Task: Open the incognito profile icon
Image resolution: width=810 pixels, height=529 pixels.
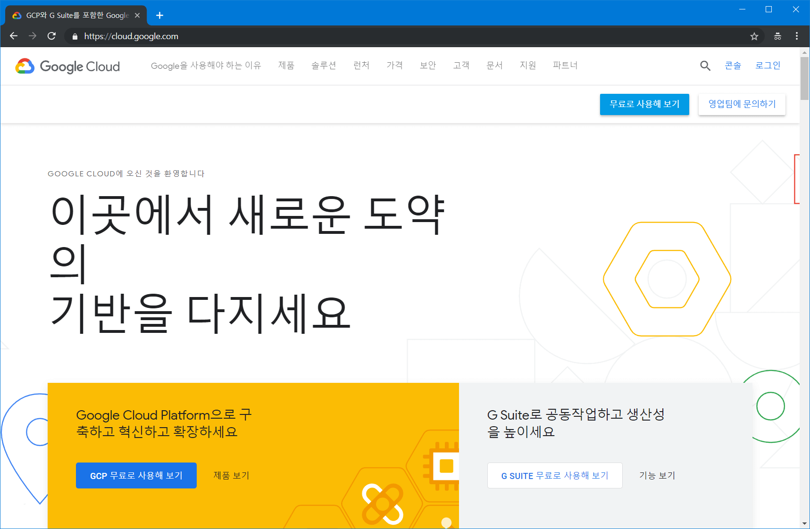Action: tap(777, 36)
